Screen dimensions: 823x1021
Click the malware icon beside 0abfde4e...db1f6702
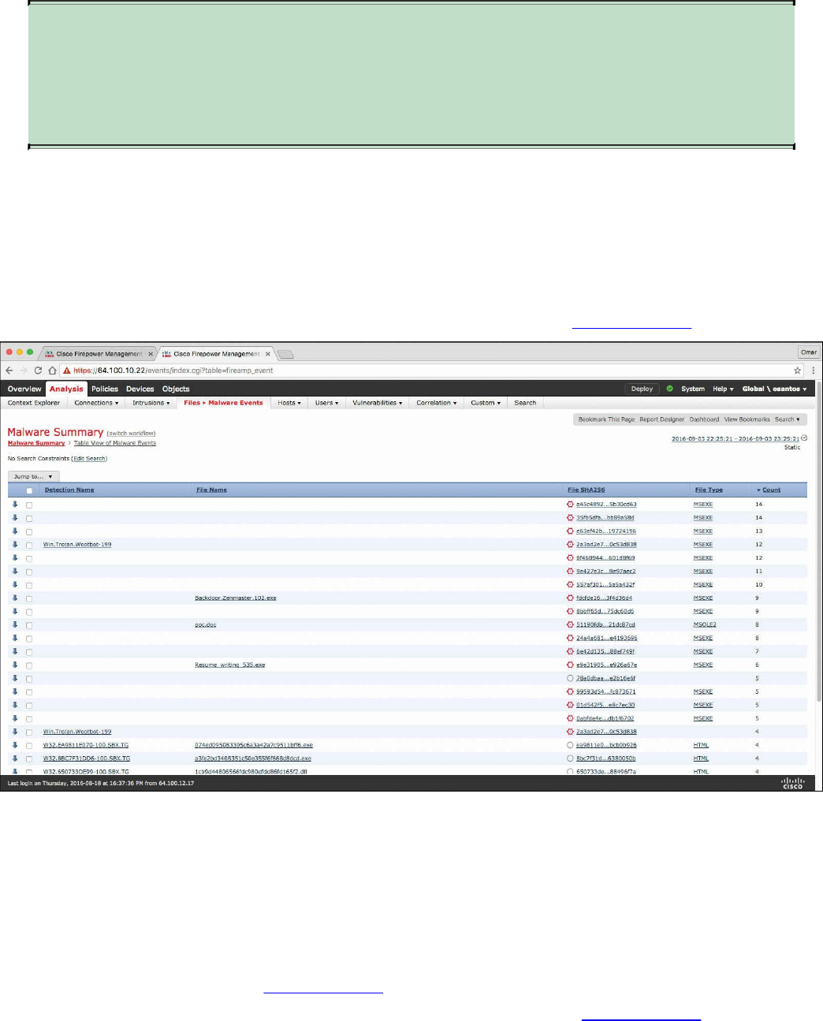(x=570, y=718)
